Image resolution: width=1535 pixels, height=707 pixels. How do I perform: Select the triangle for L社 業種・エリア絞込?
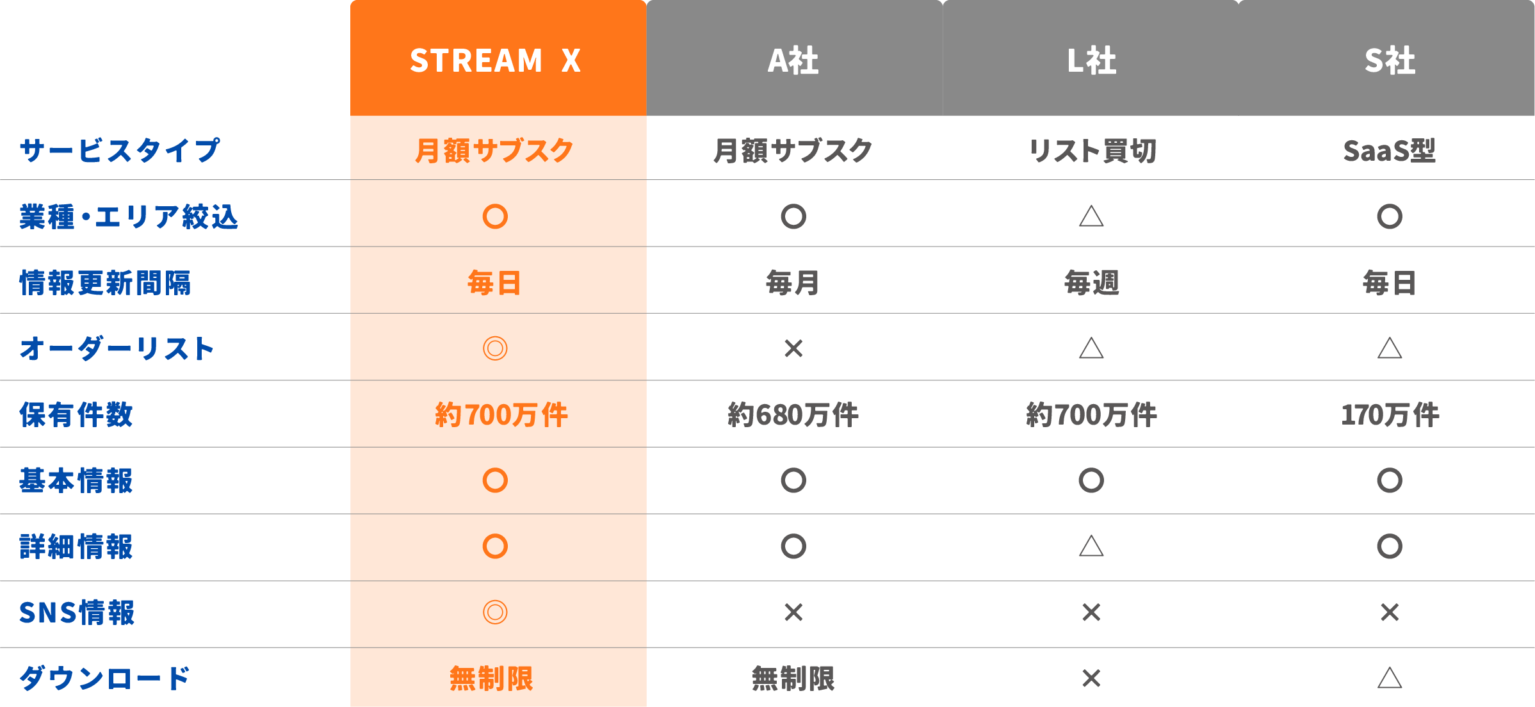[1091, 216]
